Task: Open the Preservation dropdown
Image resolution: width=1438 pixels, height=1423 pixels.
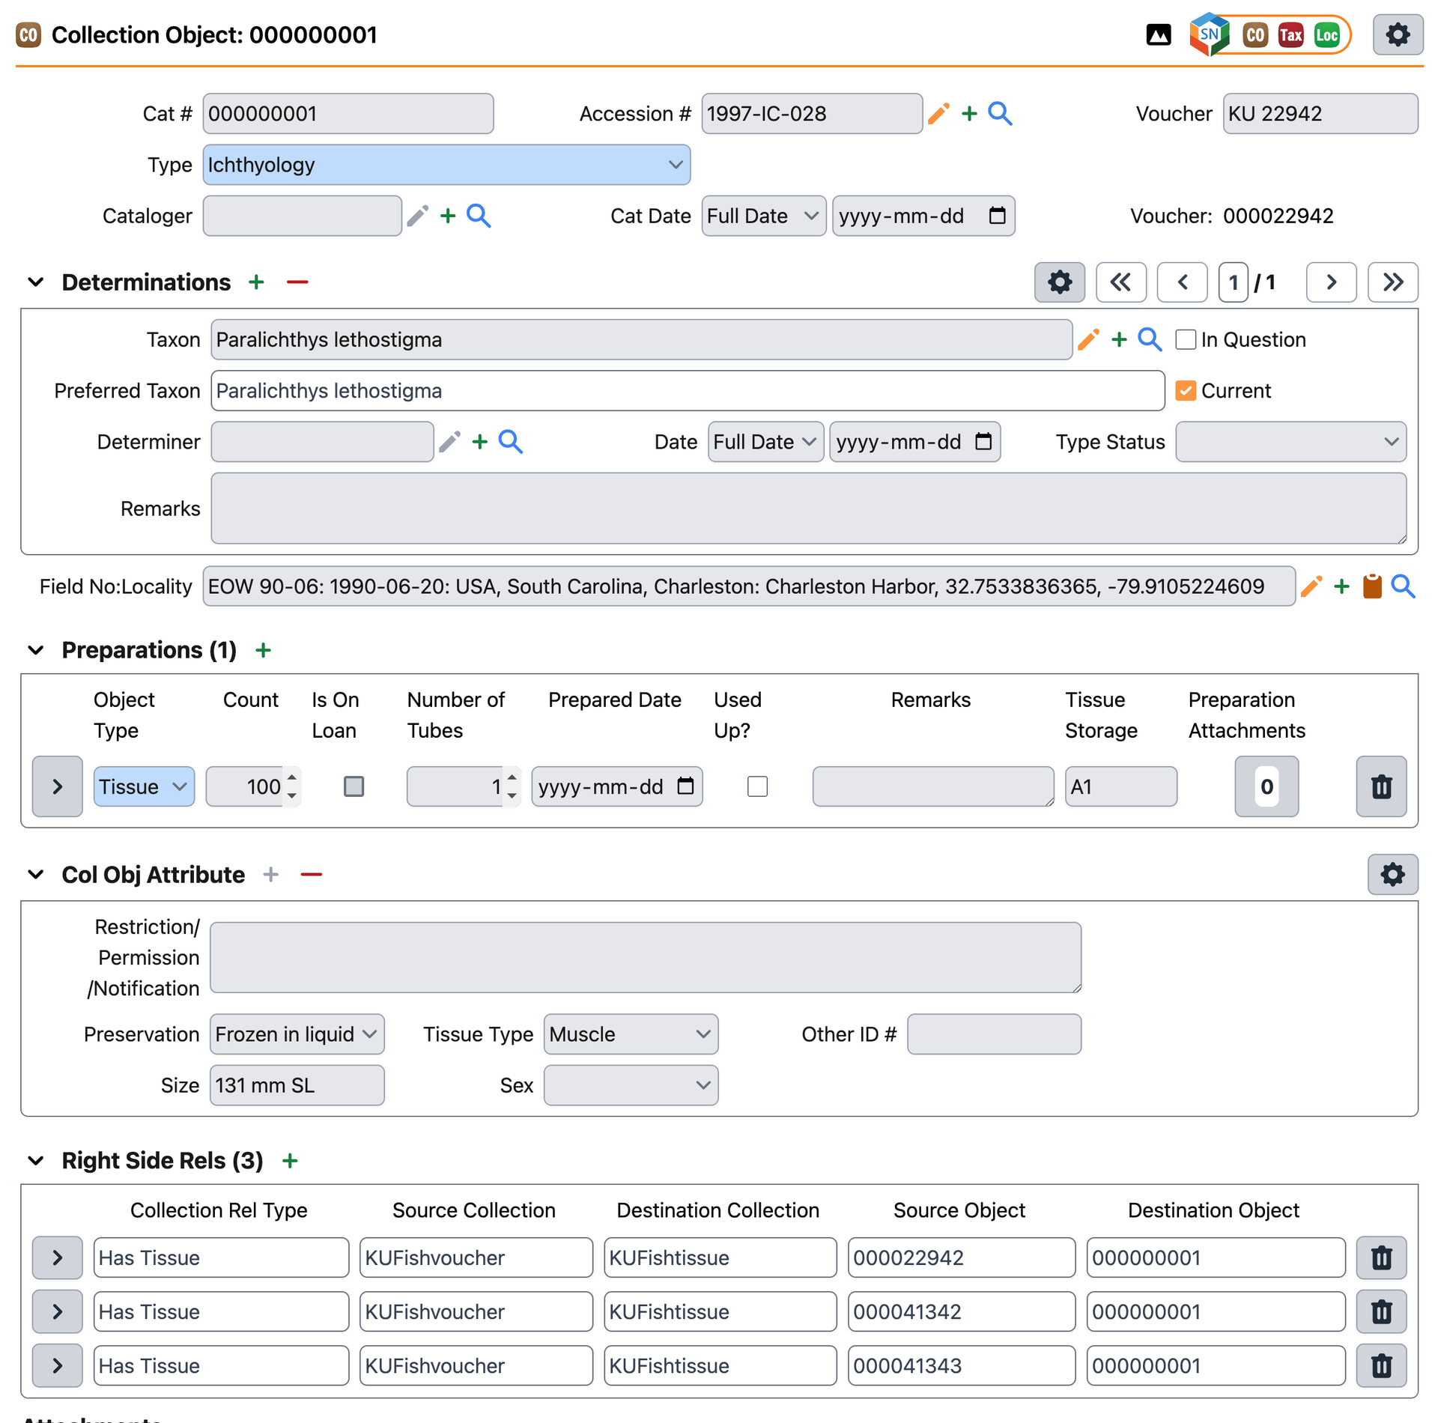Action: pos(297,1034)
